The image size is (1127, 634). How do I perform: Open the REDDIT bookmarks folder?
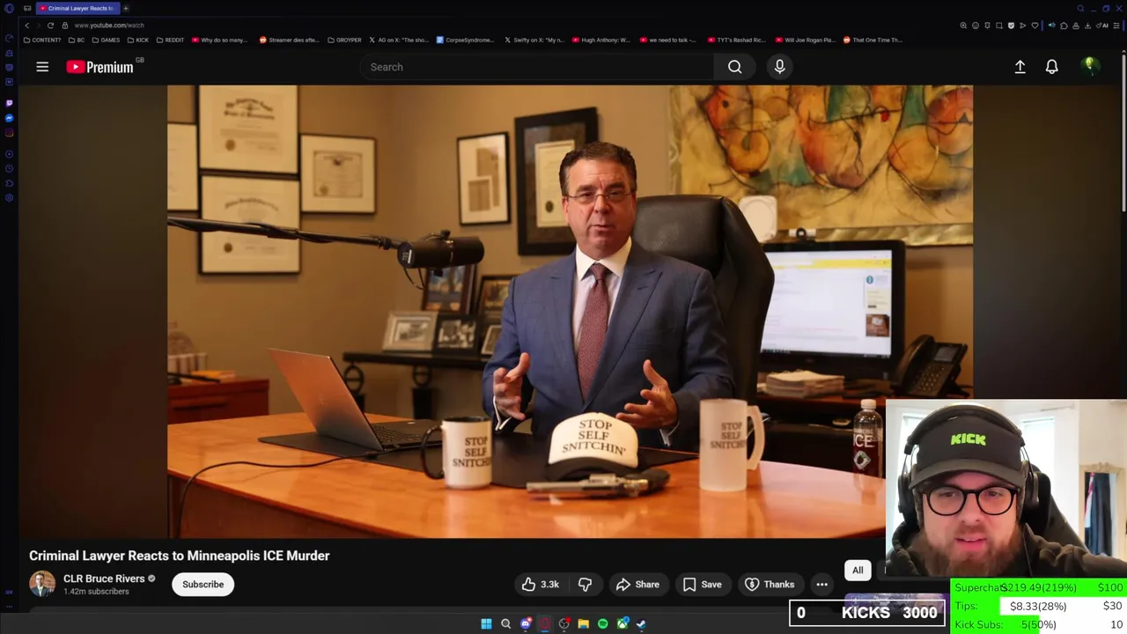click(x=171, y=40)
